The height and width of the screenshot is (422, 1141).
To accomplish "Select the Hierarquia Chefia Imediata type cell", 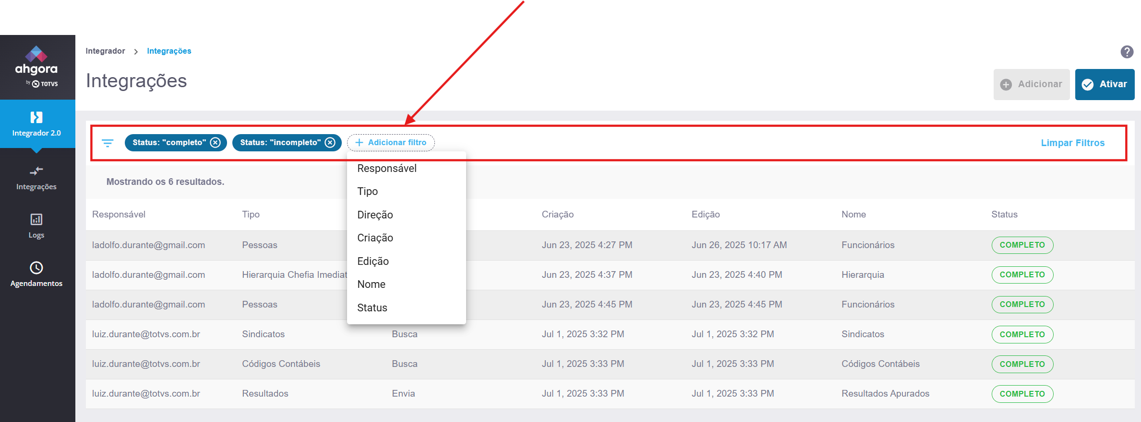I will pos(294,275).
